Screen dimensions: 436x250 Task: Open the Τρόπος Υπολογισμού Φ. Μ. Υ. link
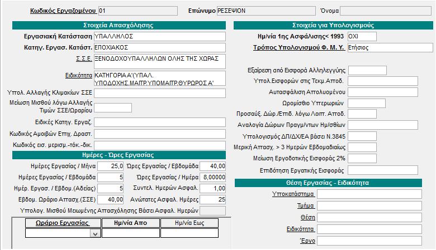click(x=298, y=48)
